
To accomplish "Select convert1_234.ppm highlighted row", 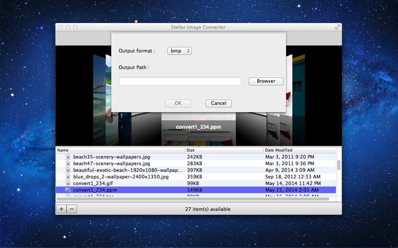I will pyautogui.click(x=196, y=190).
